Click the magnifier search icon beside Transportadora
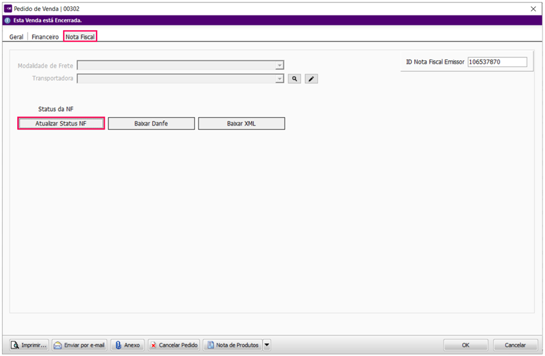Image resolution: width=545 pixels, height=356 pixels. (x=295, y=79)
